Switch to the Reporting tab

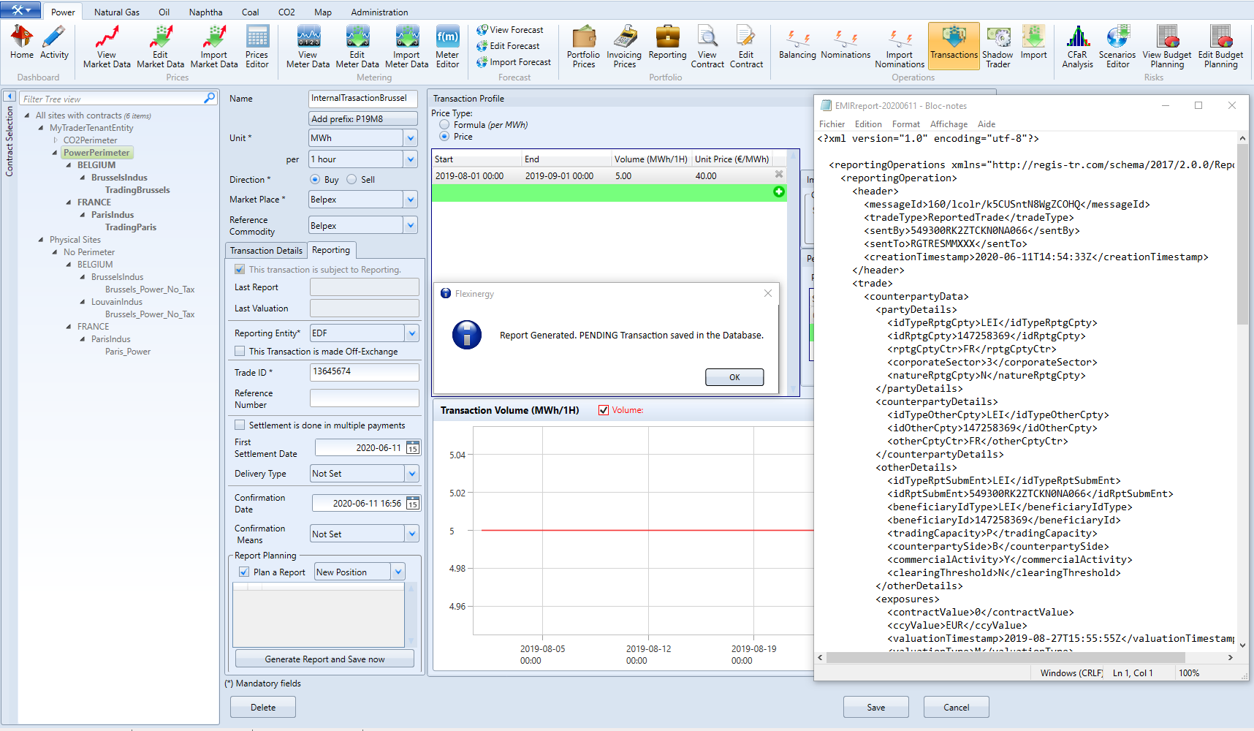coord(331,250)
